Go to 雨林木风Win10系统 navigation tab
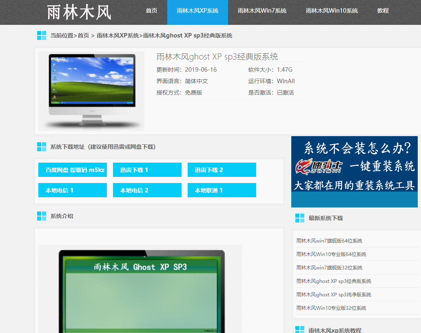Image resolution: width=421 pixels, height=333 pixels. click(x=332, y=11)
